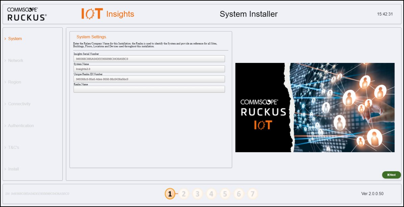
Task: Select step 1 in progress indicator
Action: click(x=170, y=194)
